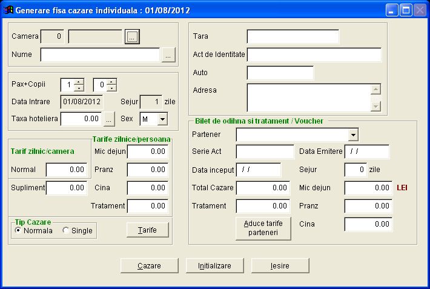Focus the Cina field under Tarife zilnice/persoana
430x289 pixels.
click(148, 188)
